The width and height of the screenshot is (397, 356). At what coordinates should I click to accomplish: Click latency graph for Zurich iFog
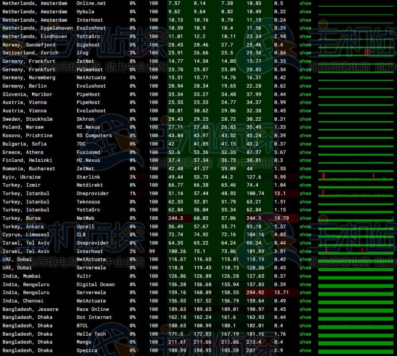point(356,53)
